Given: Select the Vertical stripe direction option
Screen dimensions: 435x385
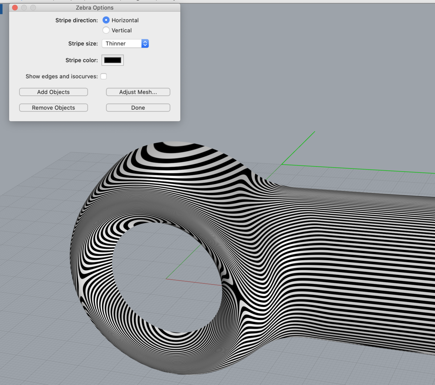Looking at the screenshot, I should (x=106, y=30).
